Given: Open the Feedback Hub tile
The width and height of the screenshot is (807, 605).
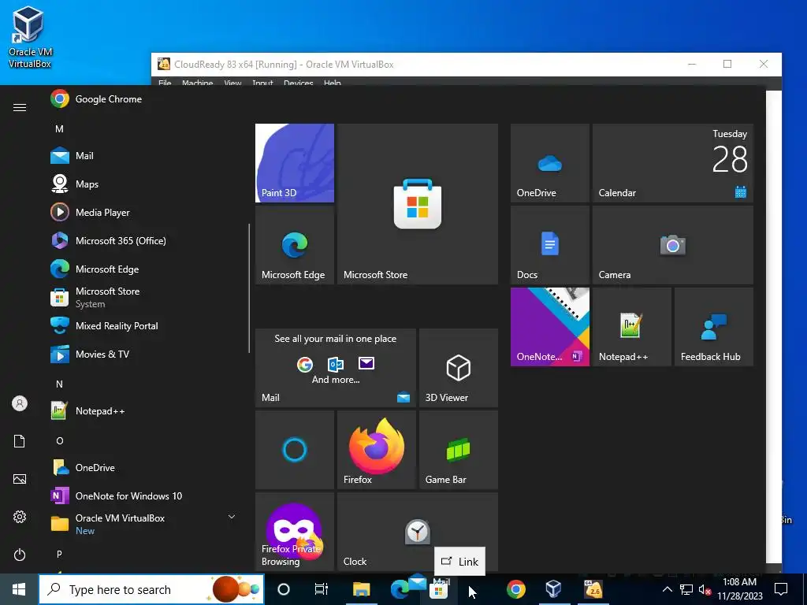Looking at the screenshot, I should [714, 327].
